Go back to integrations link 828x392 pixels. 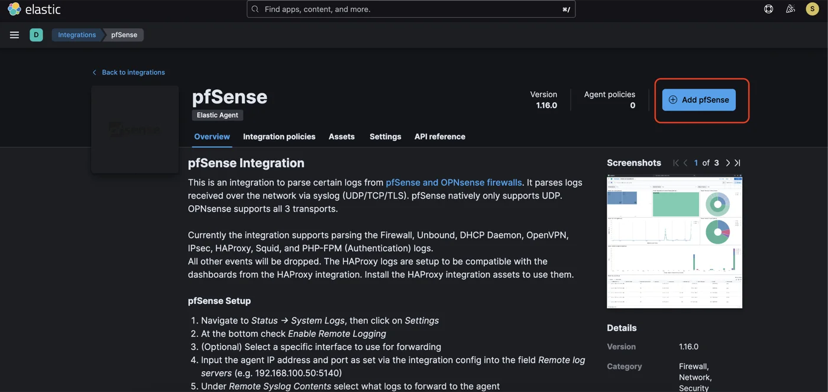coord(128,72)
